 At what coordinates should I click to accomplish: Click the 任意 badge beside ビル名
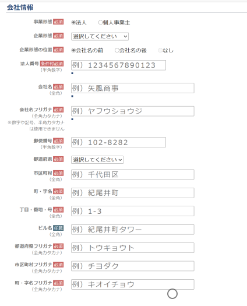[58, 228]
